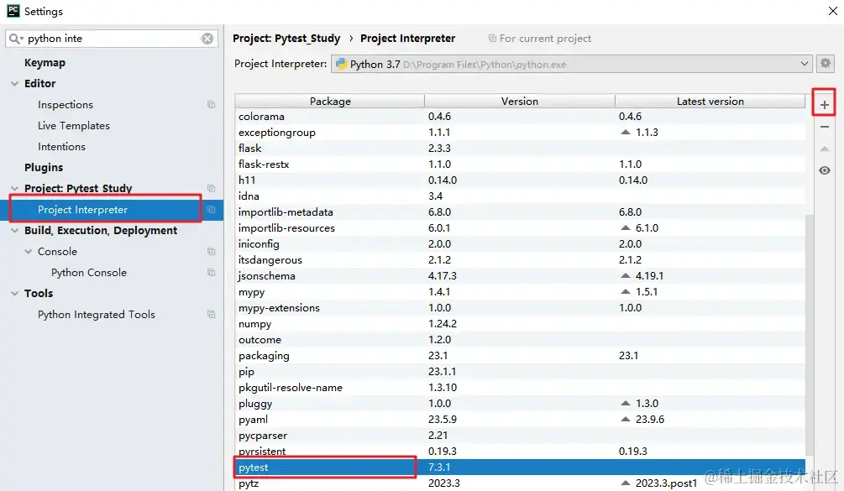
Task: Click the minus icon to uninstall package
Action: click(824, 127)
